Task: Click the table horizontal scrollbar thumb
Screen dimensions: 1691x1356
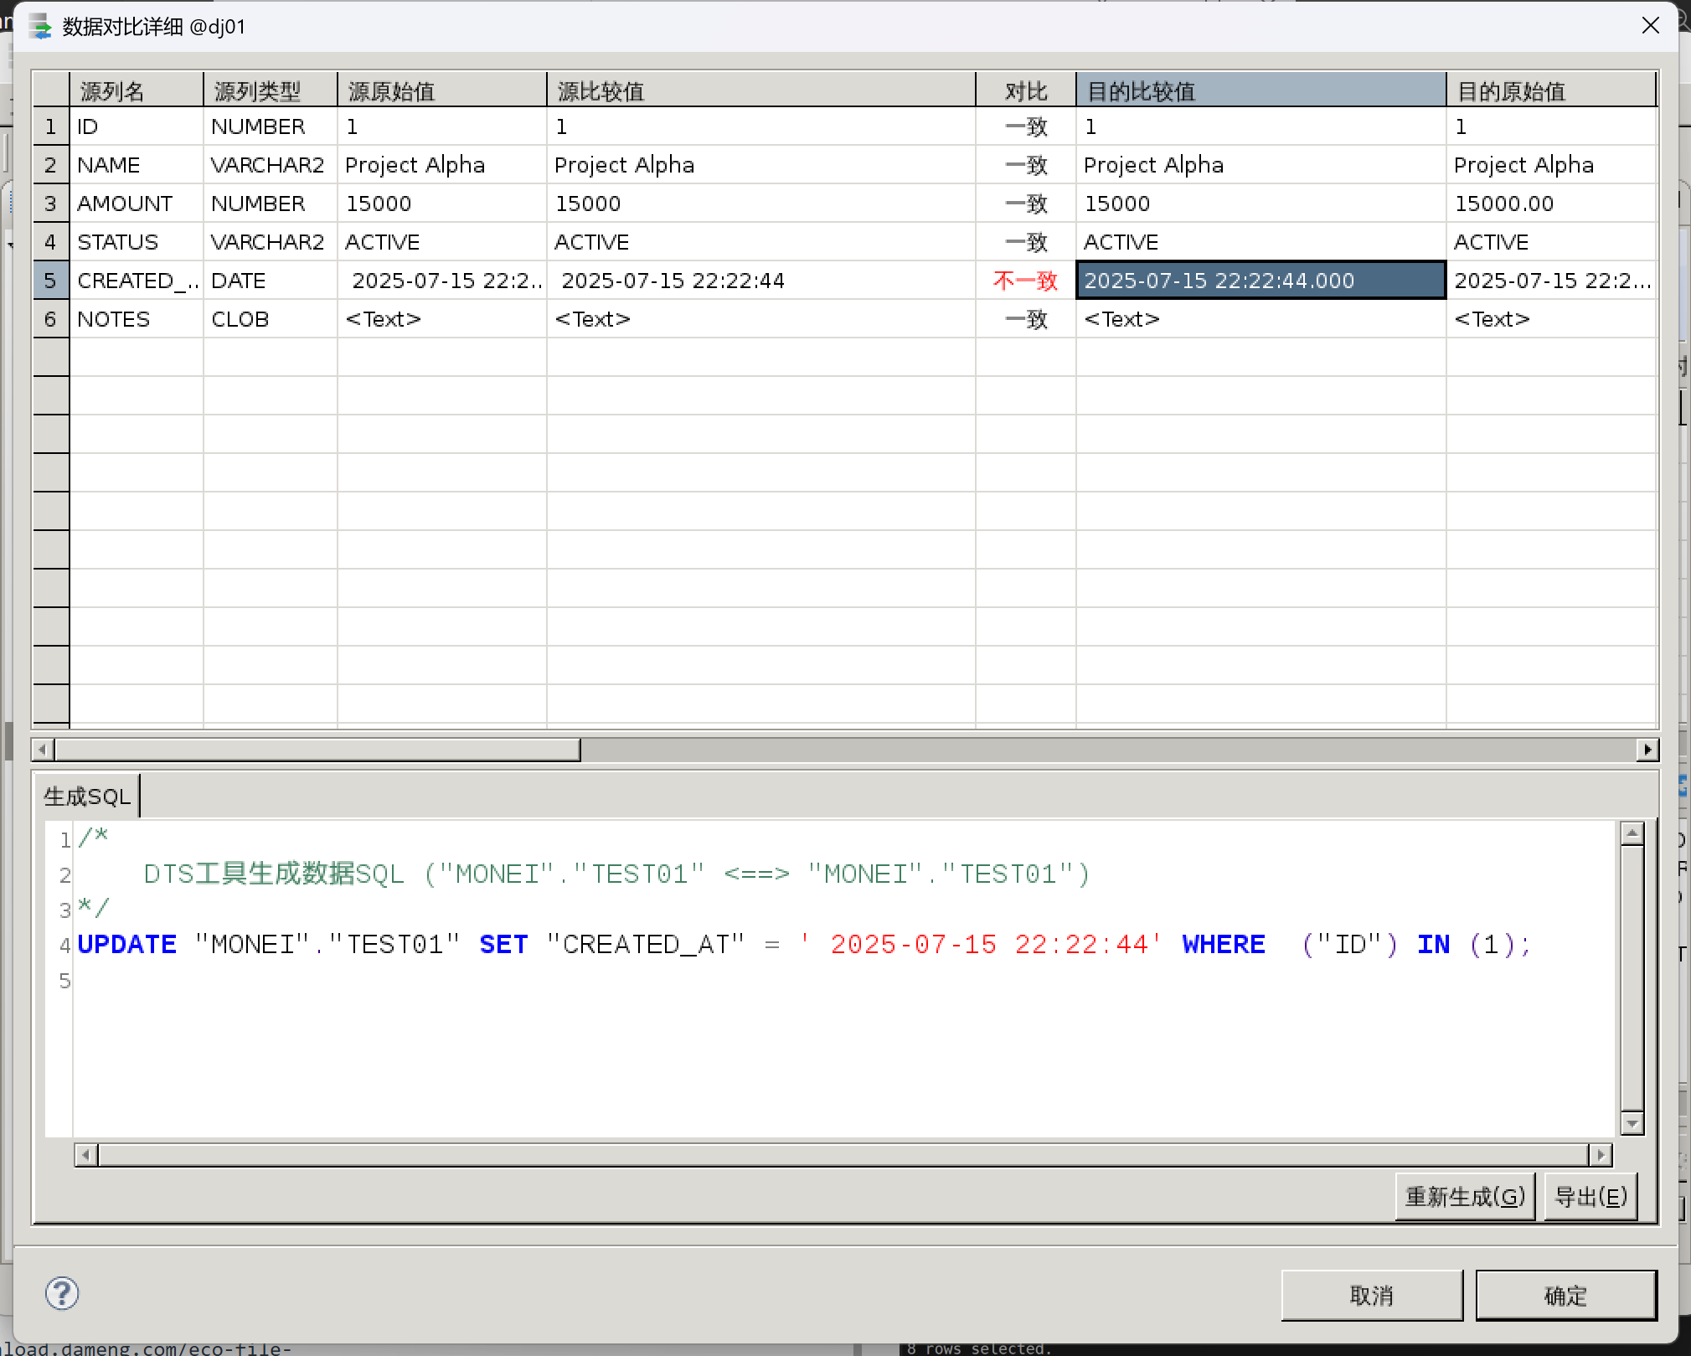Action: tap(317, 750)
